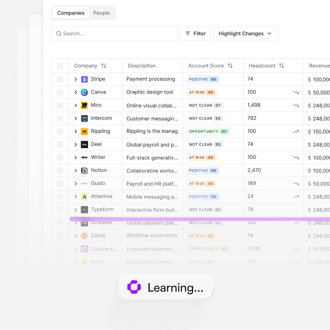Click the purple Learning indicator icon
330x330 pixels.
point(134,287)
